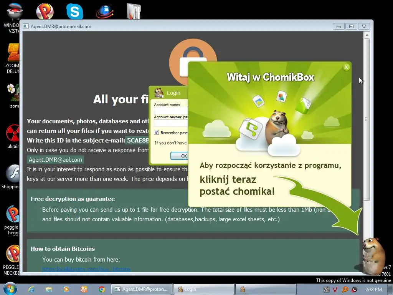
Task: Open Skype desktop shortcut
Action: pos(75,11)
